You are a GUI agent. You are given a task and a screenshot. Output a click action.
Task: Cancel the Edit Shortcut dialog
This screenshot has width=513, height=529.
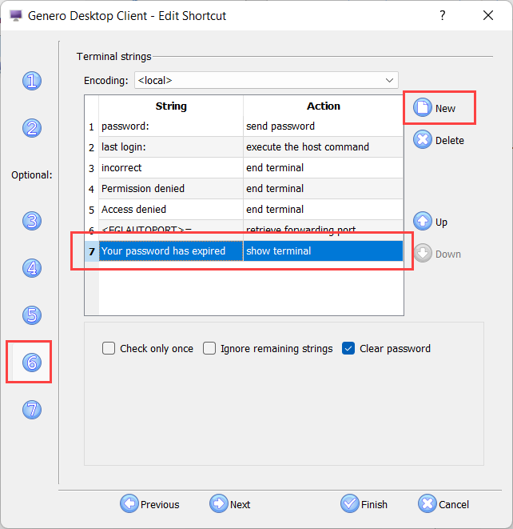coord(443,503)
